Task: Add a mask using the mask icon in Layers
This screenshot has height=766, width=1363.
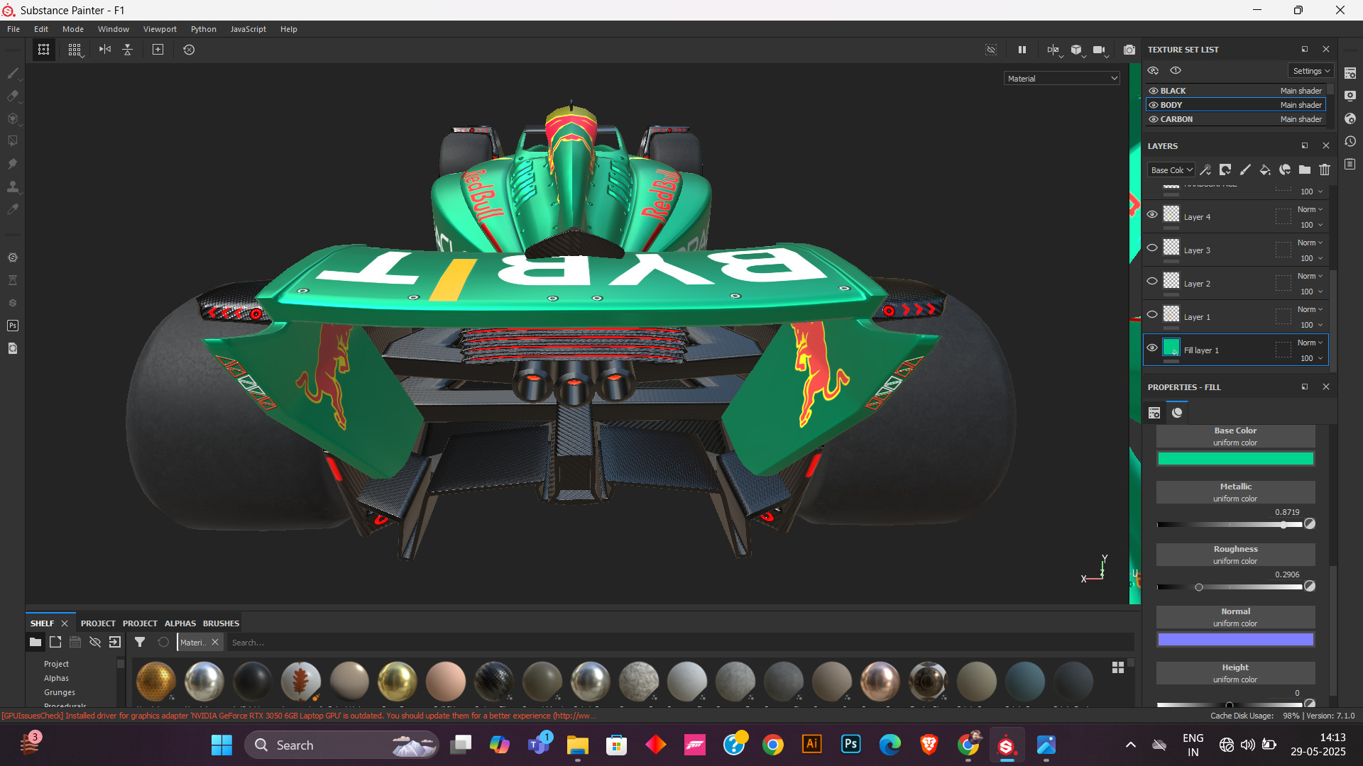Action: point(1225,170)
